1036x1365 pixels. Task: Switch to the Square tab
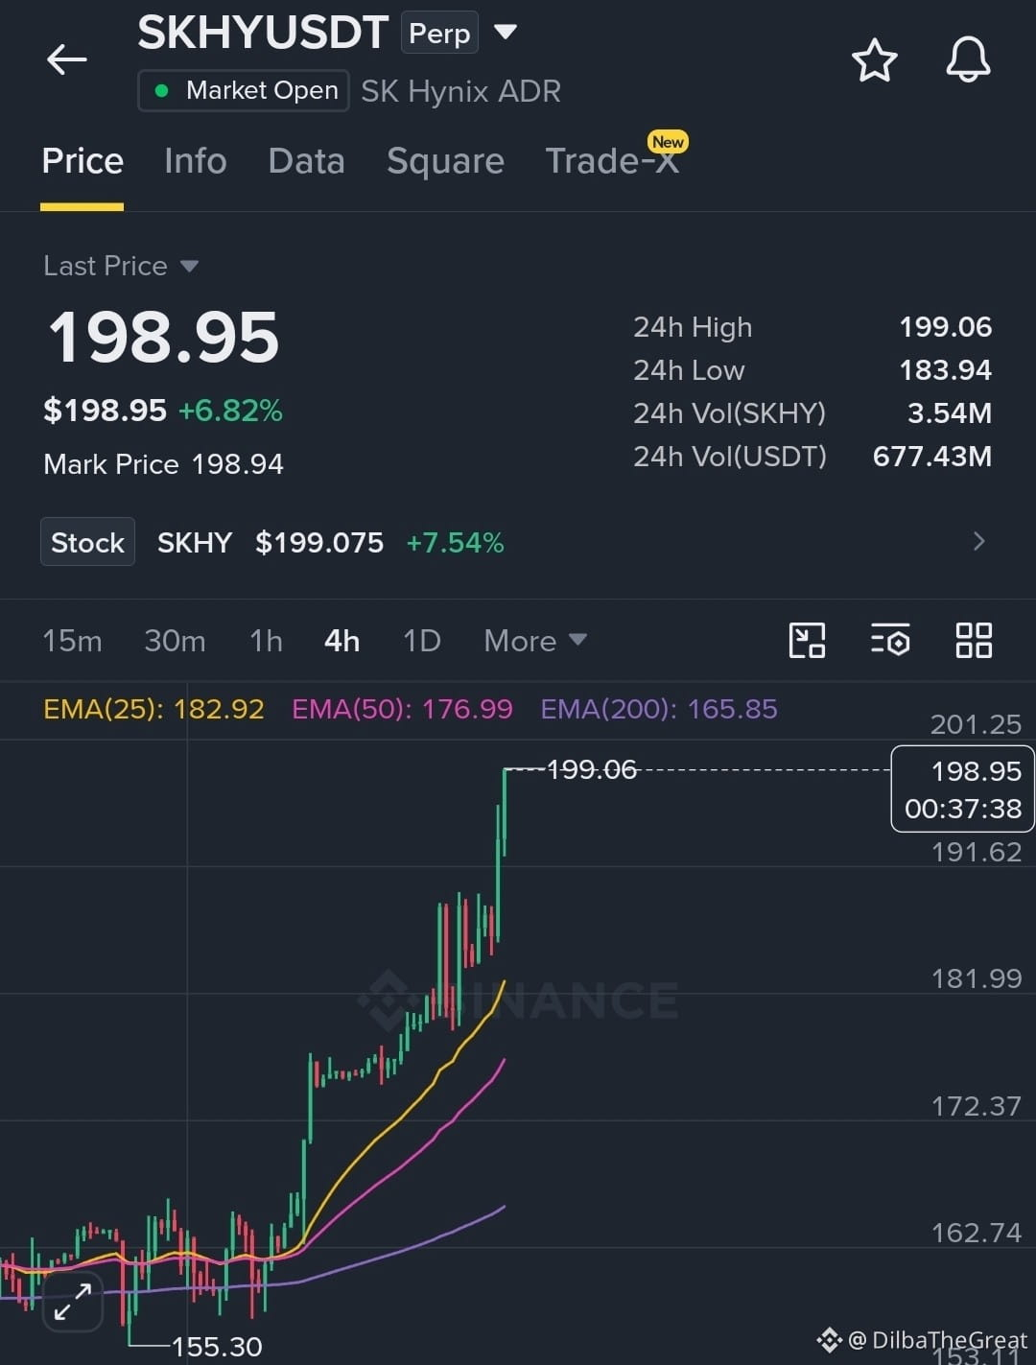pyautogui.click(x=445, y=161)
